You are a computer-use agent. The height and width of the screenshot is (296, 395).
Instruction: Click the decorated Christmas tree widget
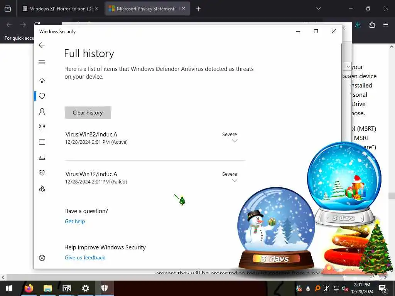(375, 248)
